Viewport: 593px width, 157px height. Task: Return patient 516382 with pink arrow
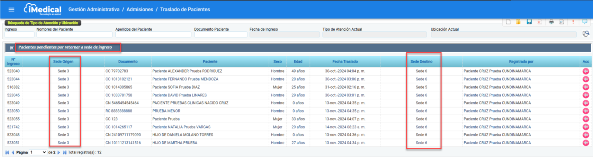586,87
